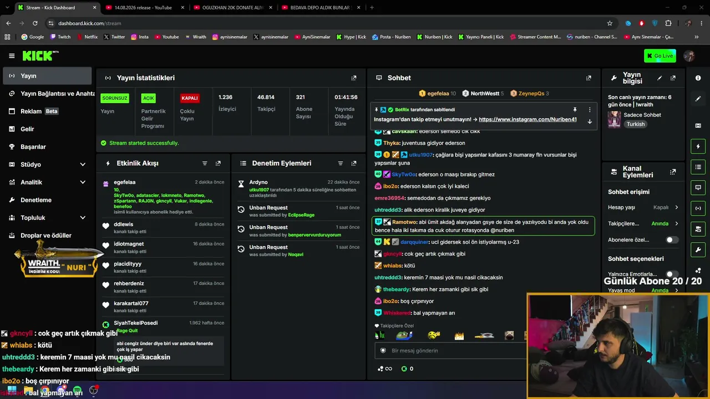
Task: Open SkyTw0o's chat username
Action: pyautogui.click(x=403, y=175)
